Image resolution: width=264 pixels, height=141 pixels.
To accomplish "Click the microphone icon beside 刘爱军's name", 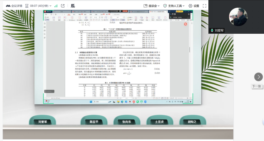I will pos(212,31).
